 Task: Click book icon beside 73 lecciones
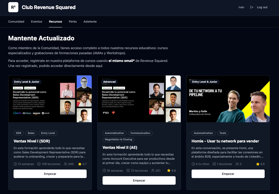[128, 171]
